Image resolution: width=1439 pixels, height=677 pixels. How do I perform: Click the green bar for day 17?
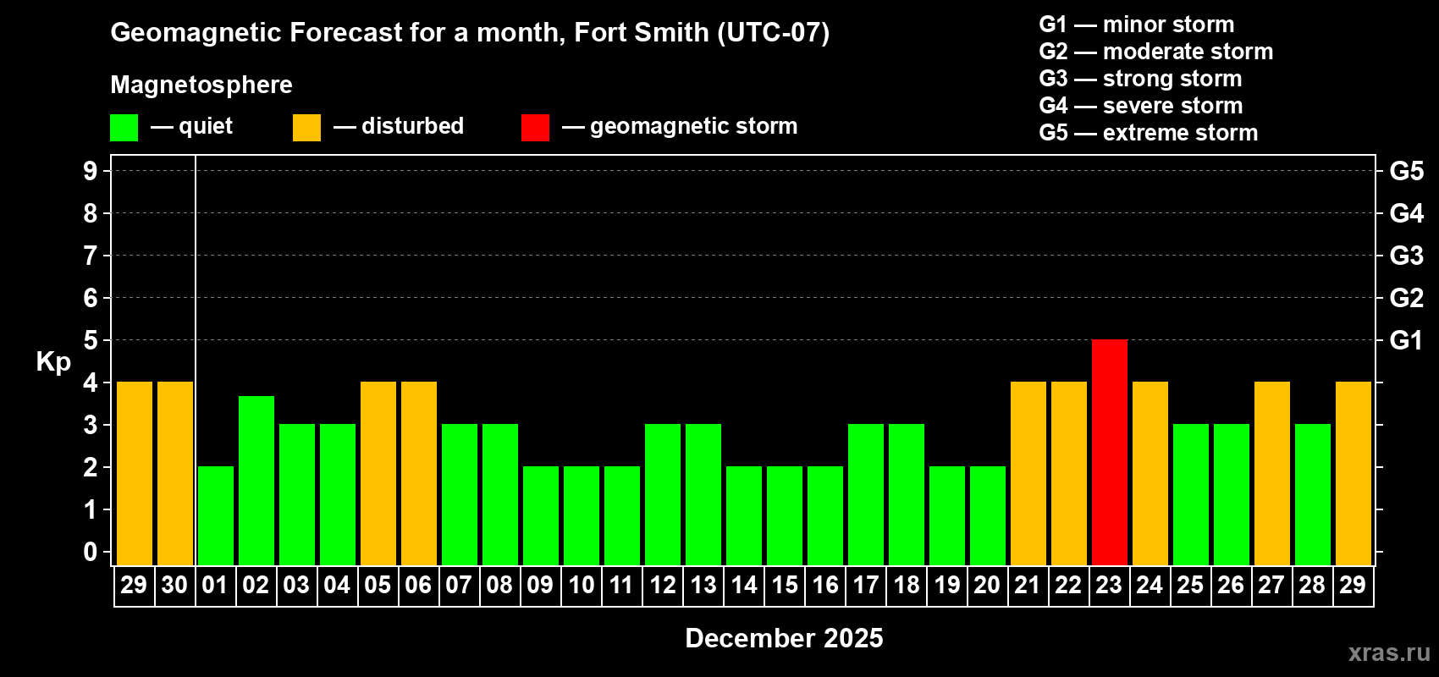click(x=865, y=494)
